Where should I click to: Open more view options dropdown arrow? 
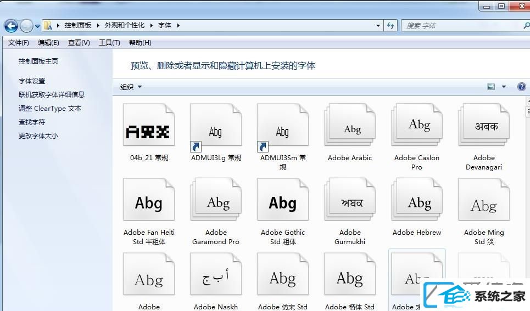(504, 87)
